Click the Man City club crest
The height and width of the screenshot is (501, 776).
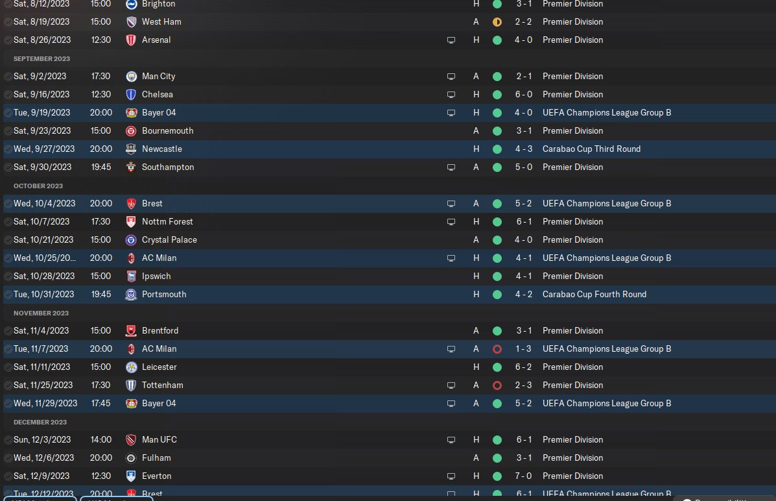(x=131, y=76)
